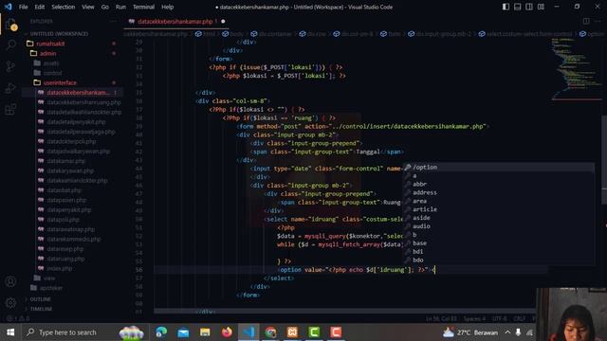Open datadetailkeahliandokter.php file
The height and width of the screenshot is (341, 607).
click(83, 112)
